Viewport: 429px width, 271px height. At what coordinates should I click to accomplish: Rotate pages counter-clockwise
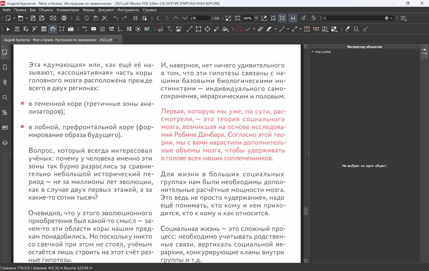coord(304,18)
